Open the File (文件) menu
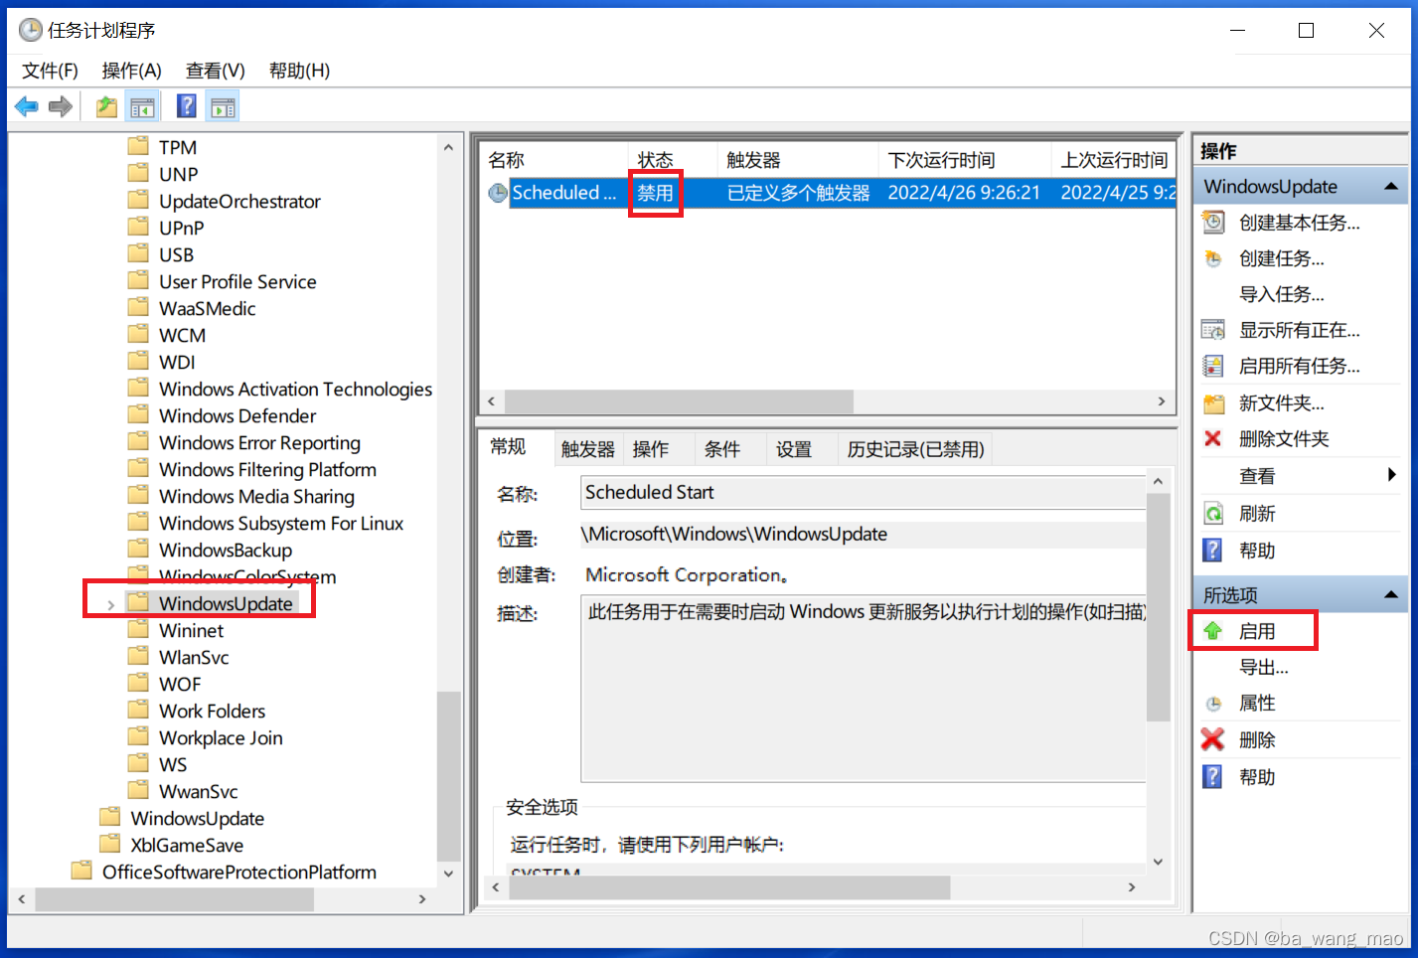Image resolution: width=1418 pixels, height=958 pixels. (x=50, y=71)
